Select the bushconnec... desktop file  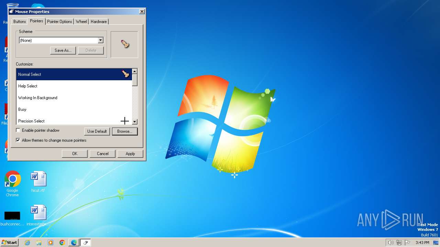click(12, 218)
